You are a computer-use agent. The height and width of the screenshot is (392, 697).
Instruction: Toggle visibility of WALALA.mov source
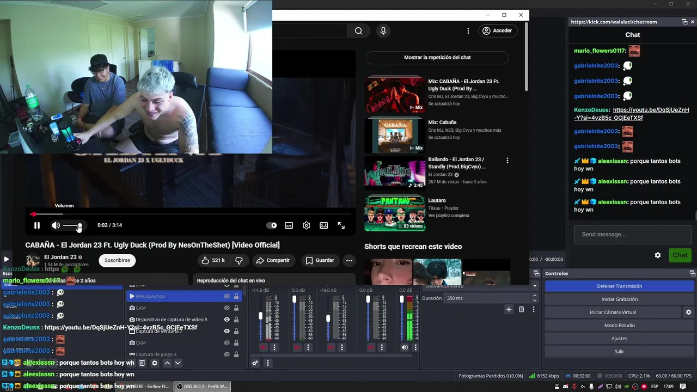(227, 296)
